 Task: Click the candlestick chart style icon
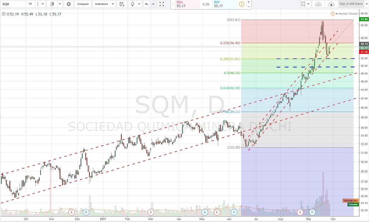click(52, 4)
